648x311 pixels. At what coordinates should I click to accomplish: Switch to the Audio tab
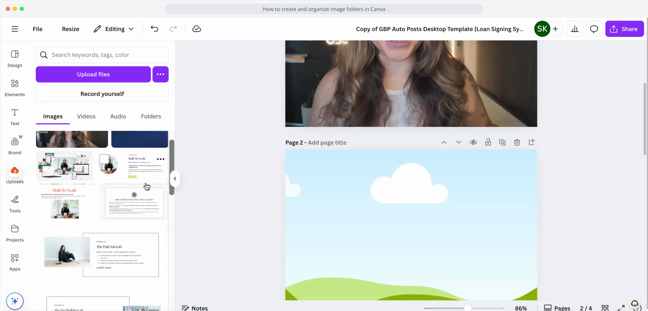[x=118, y=116]
